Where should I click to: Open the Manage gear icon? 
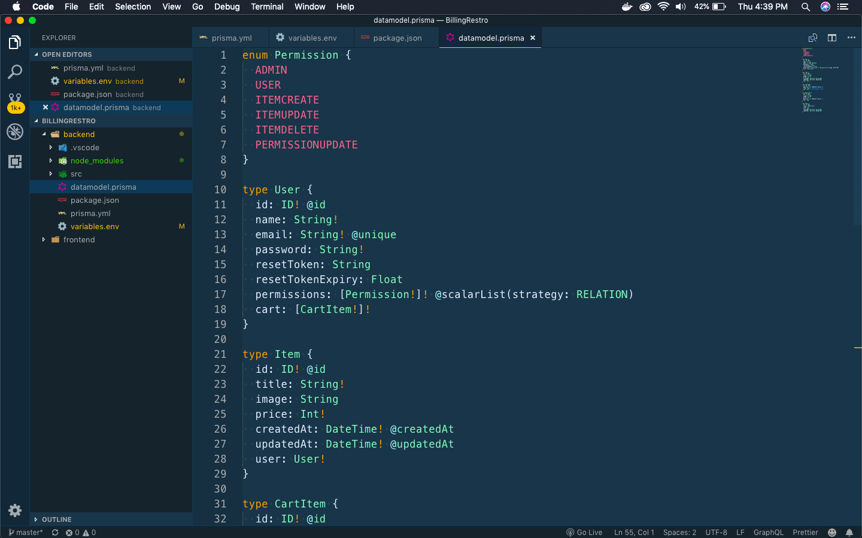15,510
